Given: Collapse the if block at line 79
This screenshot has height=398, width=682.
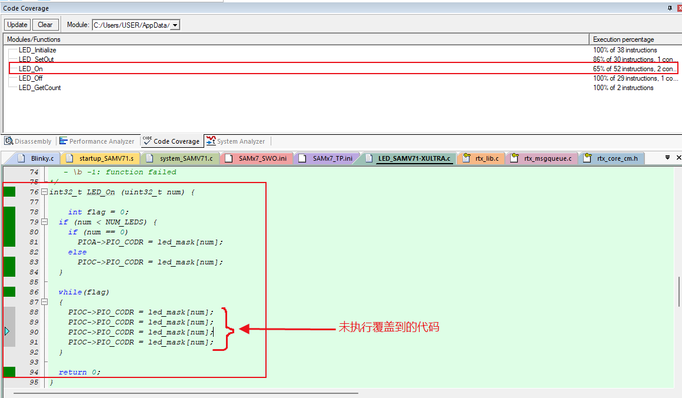Looking at the screenshot, I should [x=44, y=222].
